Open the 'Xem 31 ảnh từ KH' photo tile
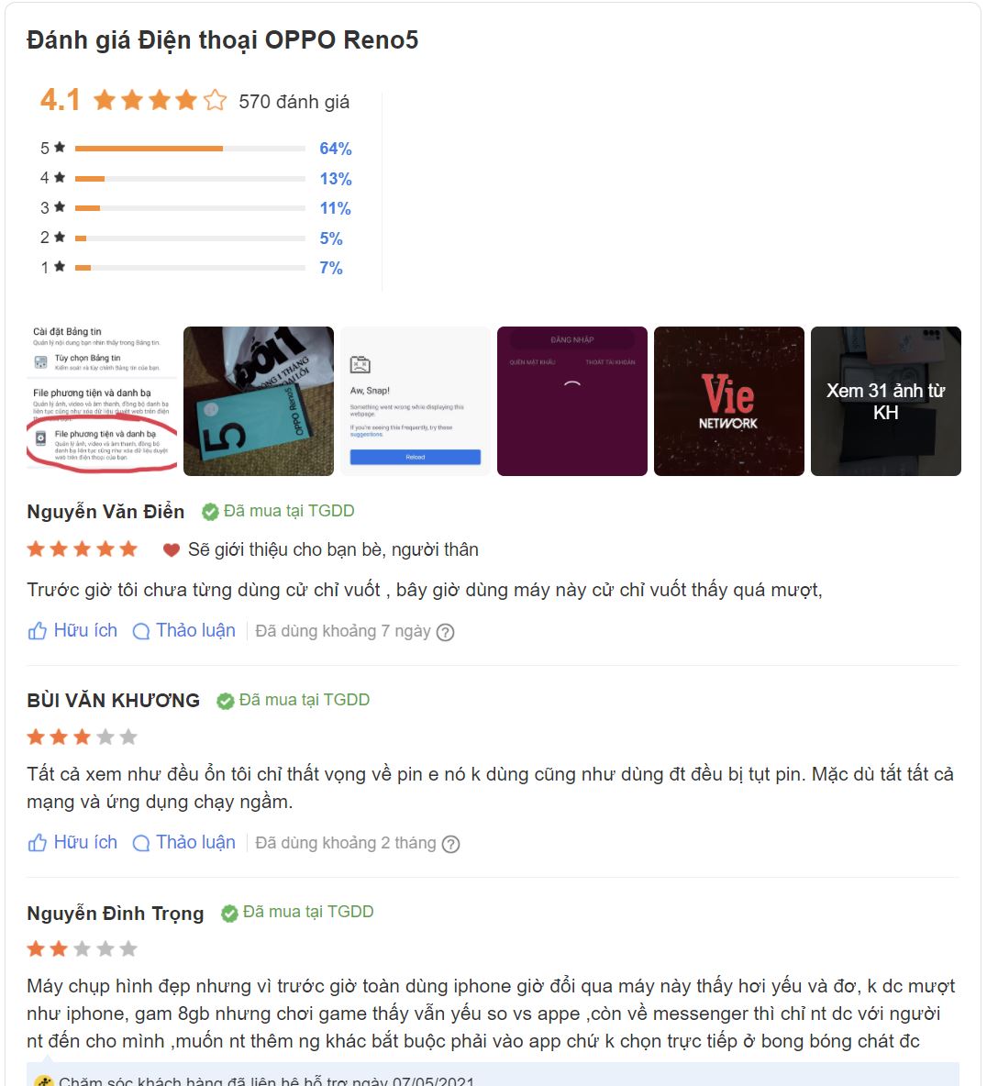The height and width of the screenshot is (1086, 987). [x=886, y=401]
